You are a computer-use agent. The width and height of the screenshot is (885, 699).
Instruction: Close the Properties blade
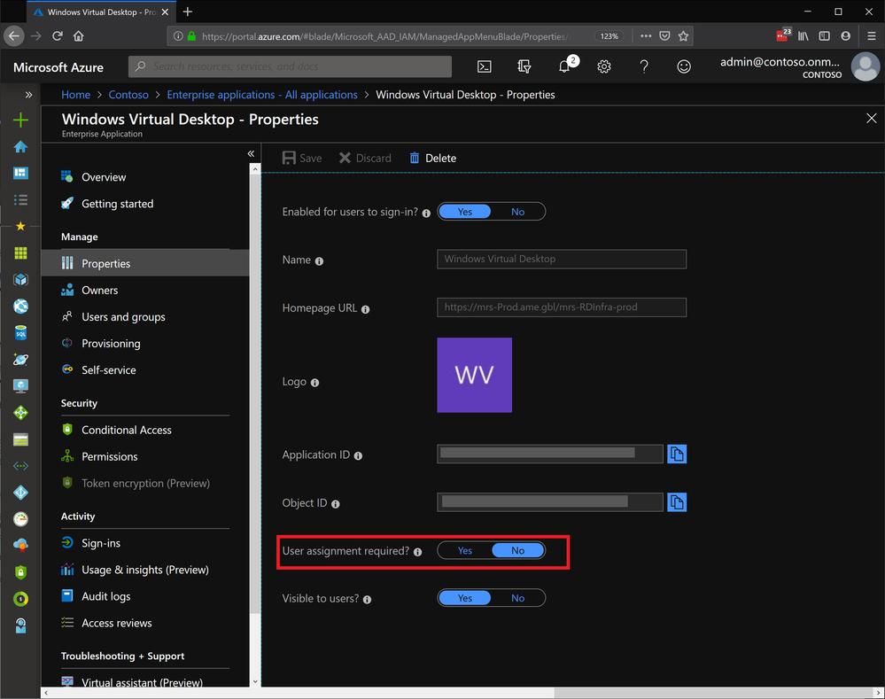[872, 118]
